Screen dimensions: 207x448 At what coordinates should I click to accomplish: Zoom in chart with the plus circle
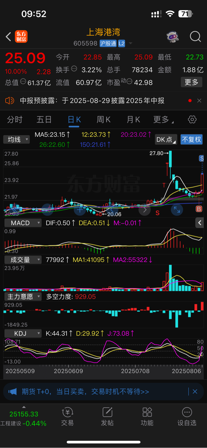tap(80, 210)
